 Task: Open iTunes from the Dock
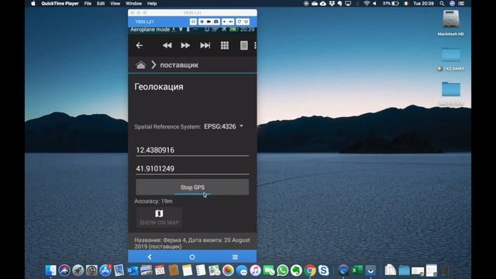[x=255, y=270]
